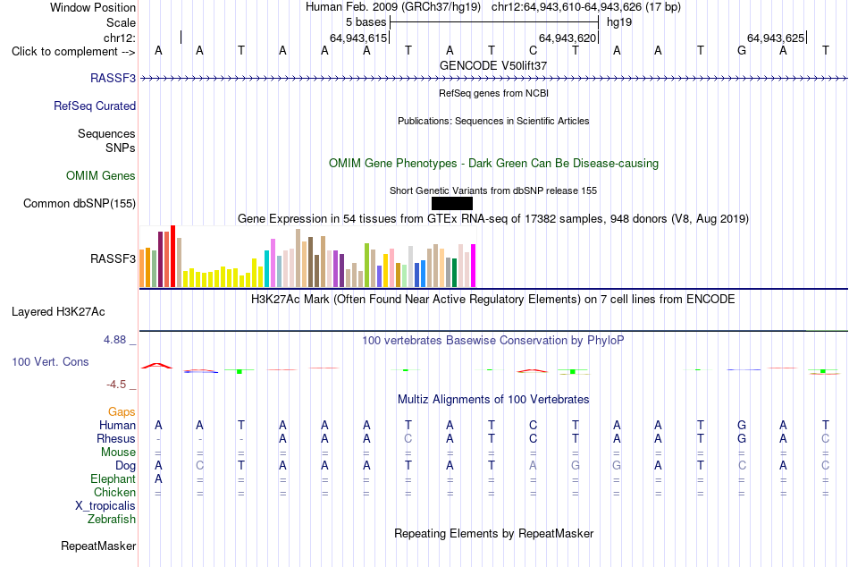Click the Dog species row label
Image resolution: width=849 pixels, height=567 pixels.
[125, 466]
